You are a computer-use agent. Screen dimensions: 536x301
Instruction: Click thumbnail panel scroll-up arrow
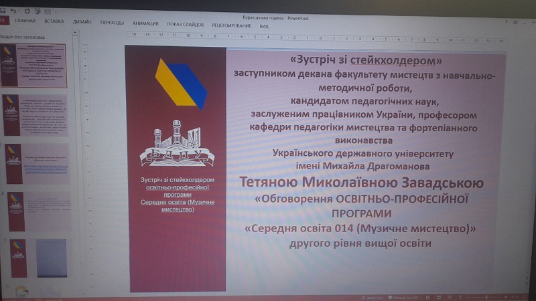click(75, 33)
